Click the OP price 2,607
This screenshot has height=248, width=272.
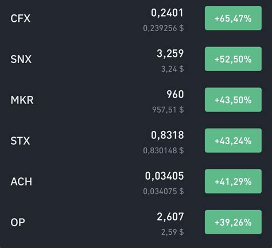click(x=170, y=217)
